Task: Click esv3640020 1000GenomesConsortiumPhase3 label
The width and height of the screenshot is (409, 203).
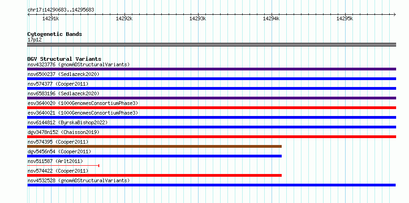Action: [83, 103]
